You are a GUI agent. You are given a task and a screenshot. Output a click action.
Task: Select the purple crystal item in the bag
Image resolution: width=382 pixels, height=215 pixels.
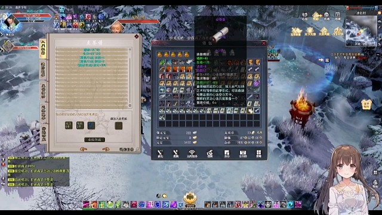(257, 83)
